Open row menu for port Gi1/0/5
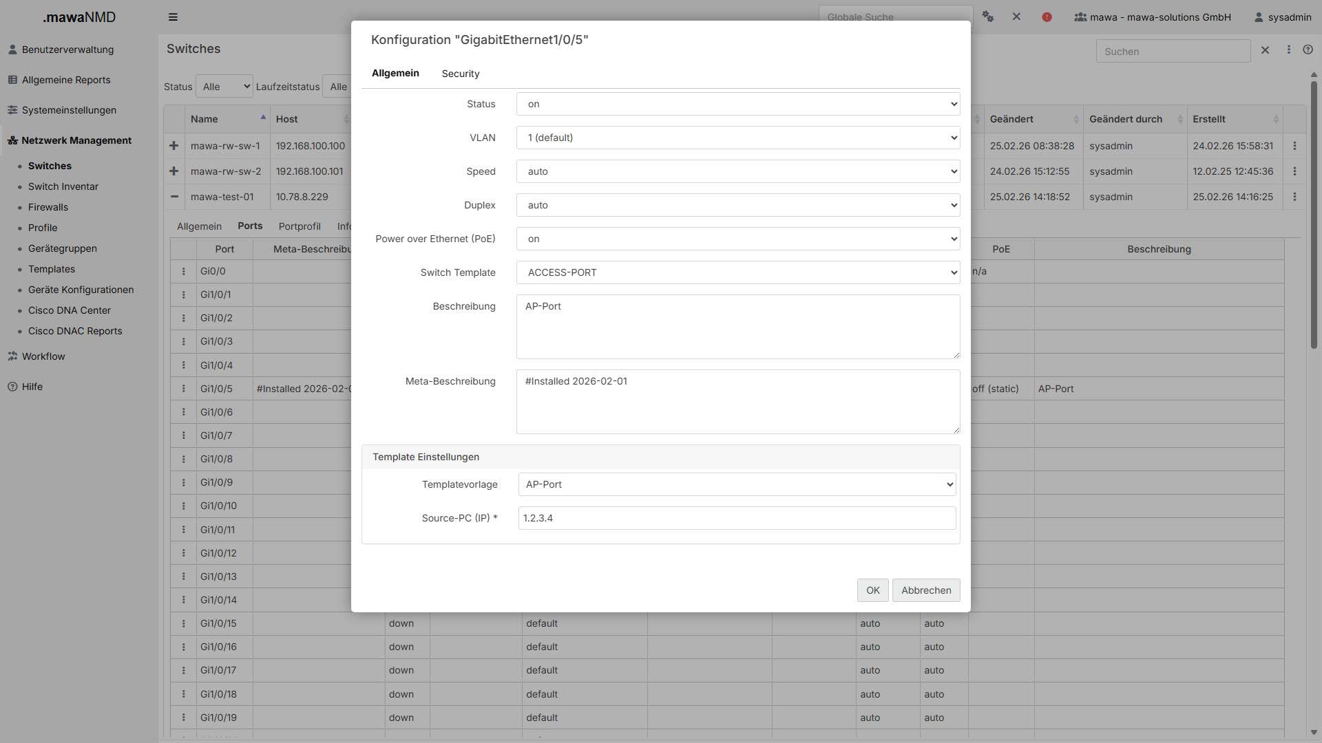This screenshot has width=1322, height=743. [184, 389]
